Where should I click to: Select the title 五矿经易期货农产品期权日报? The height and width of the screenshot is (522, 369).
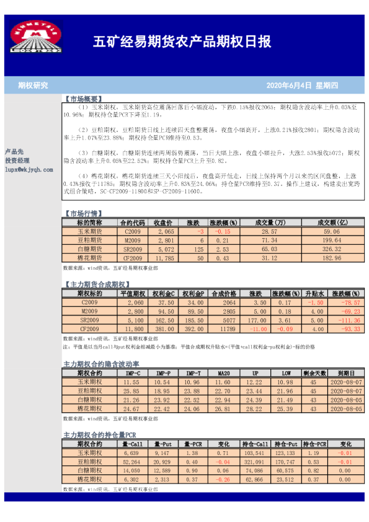pyautogui.click(x=182, y=42)
